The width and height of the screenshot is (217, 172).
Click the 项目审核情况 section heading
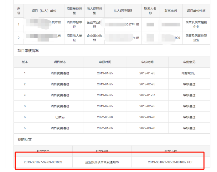[28, 51]
